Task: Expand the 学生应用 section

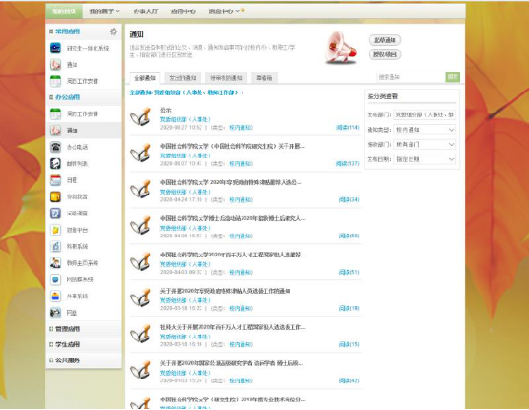Action: pyautogui.click(x=51, y=344)
